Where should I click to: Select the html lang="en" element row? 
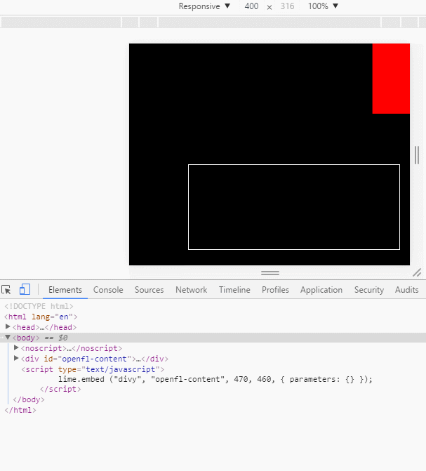pyautogui.click(x=41, y=317)
